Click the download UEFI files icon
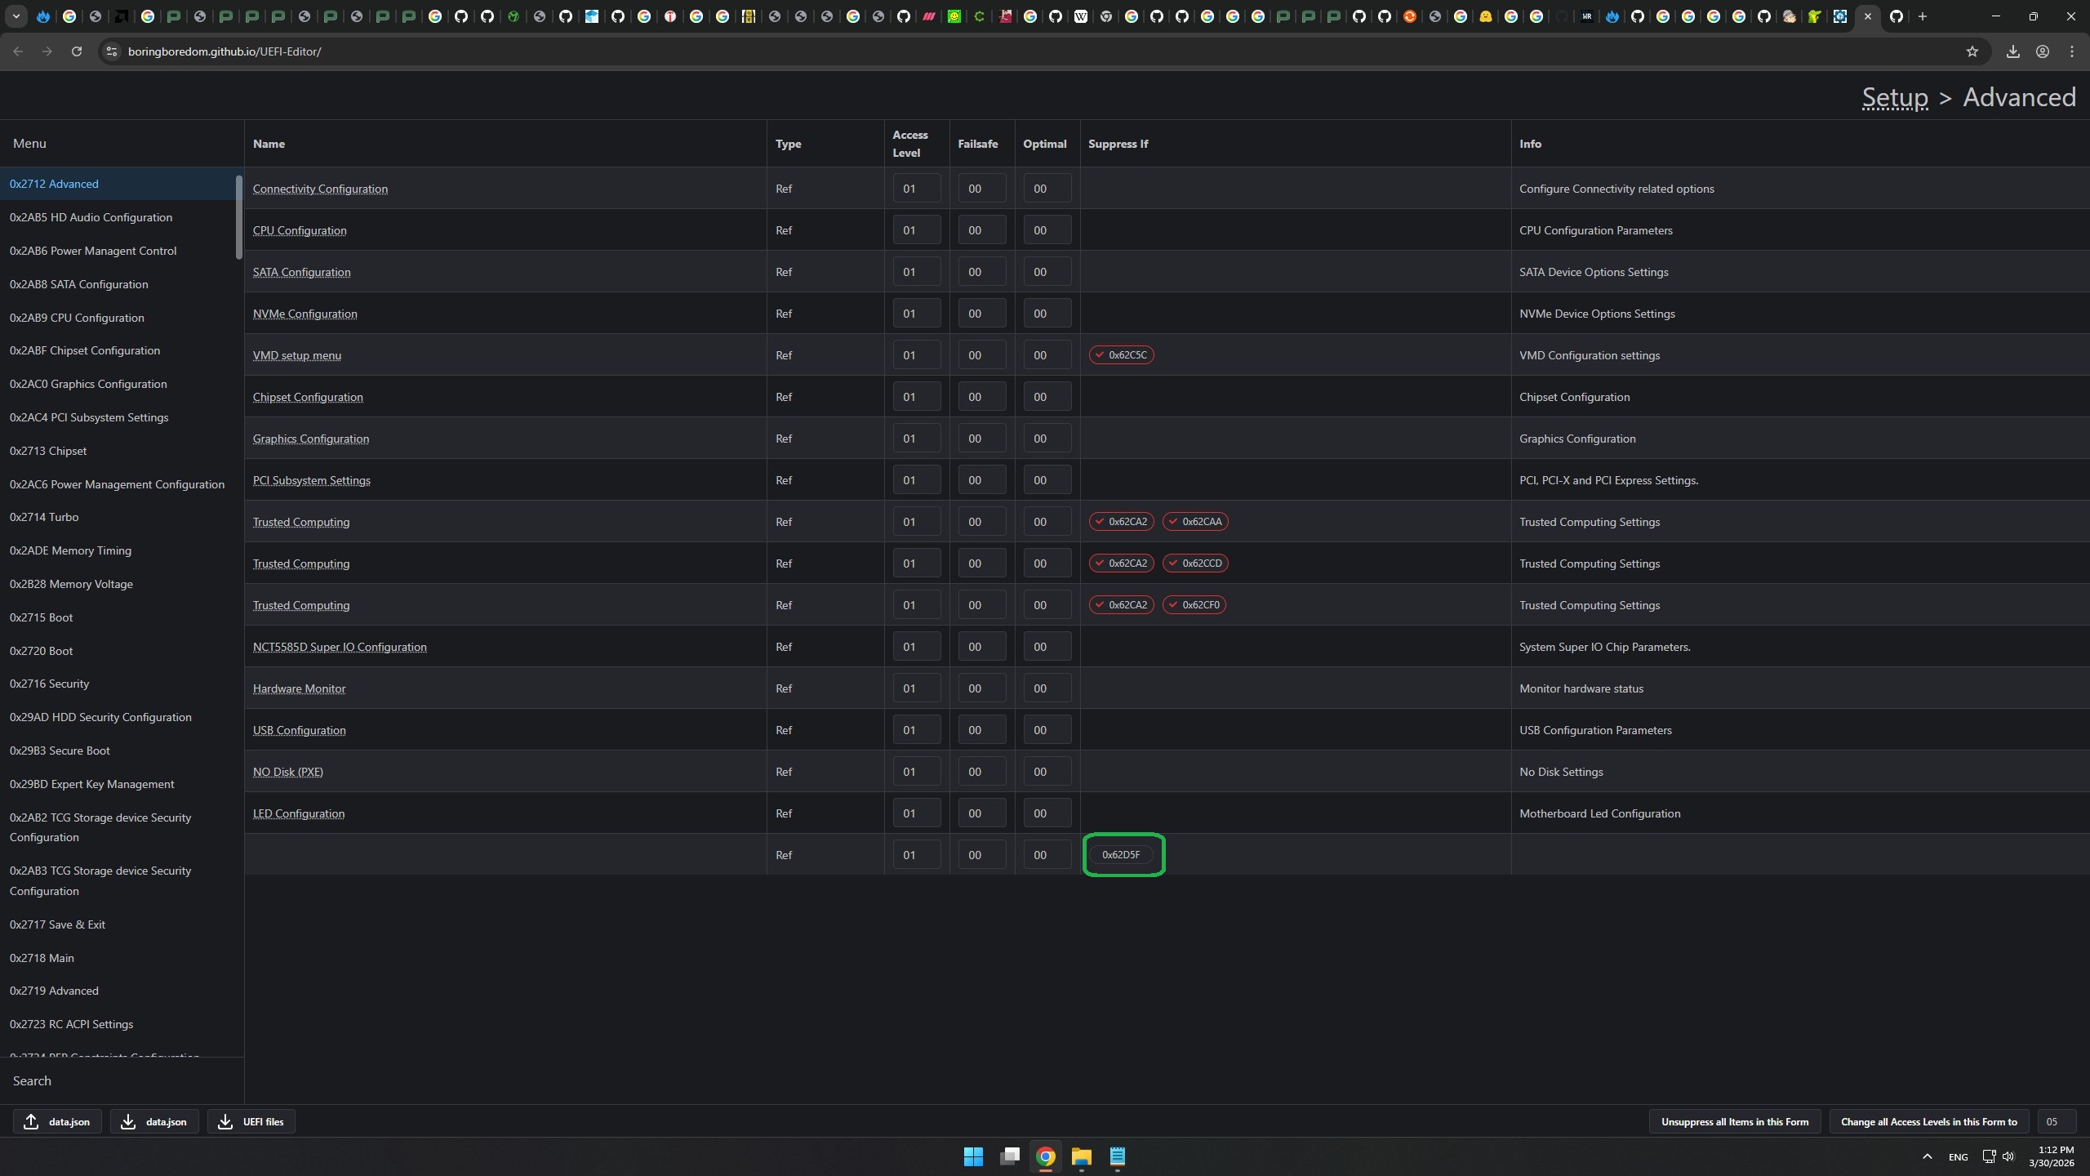Viewport: 2090px width, 1176px height. click(225, 1121)
